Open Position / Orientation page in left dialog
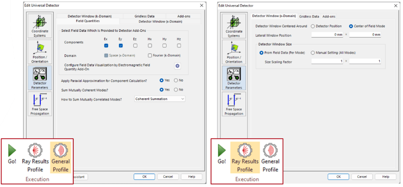This screenshot has height=187, width=403. click(40, 51)
